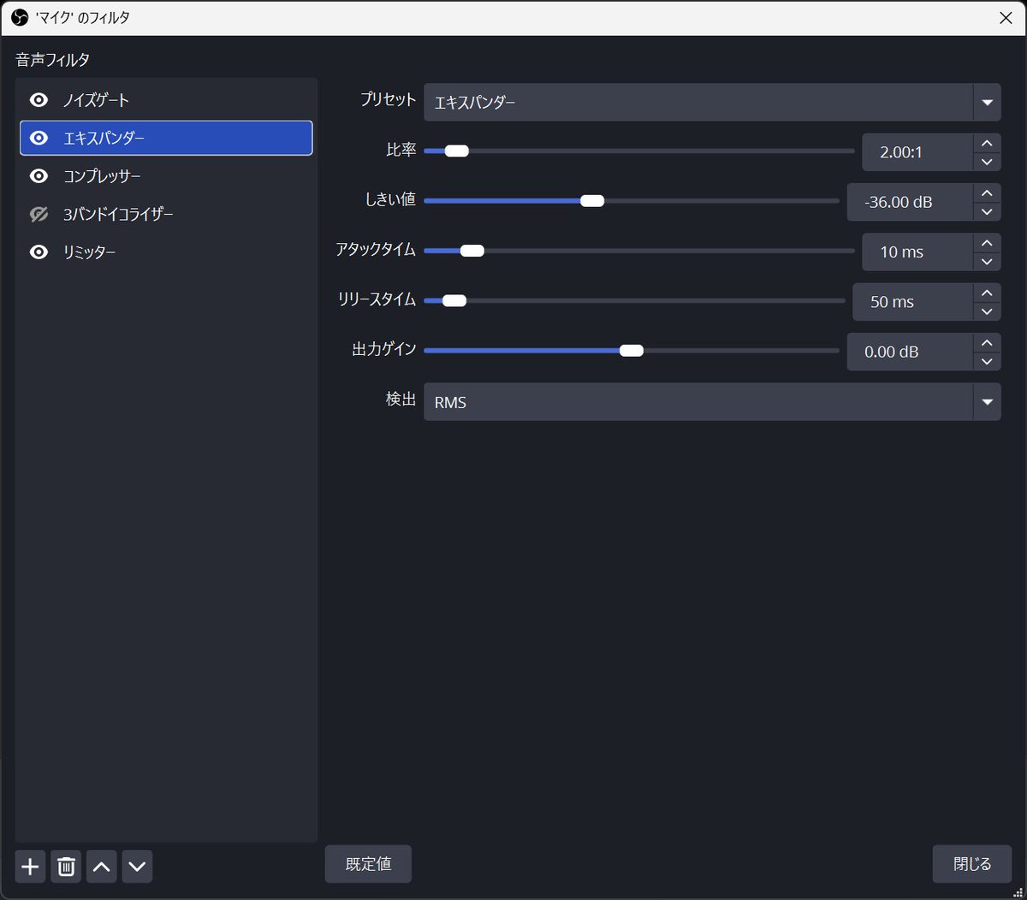1027x900 pixels.
Task: Click the -36.00 dB threshold field
Action: pyautogui.click(x=910, y=202)
